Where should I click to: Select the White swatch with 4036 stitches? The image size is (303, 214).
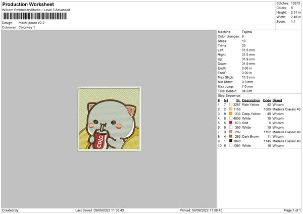point(231,118)
